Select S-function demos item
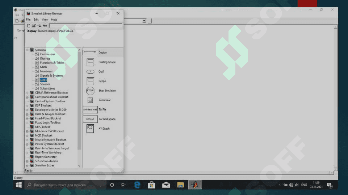 tap(46, 161)
